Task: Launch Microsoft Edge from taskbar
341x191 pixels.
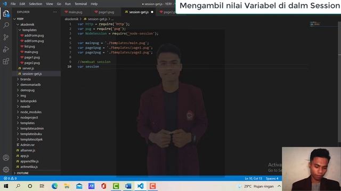Action: pyautogui.click(x=54, y=186)
